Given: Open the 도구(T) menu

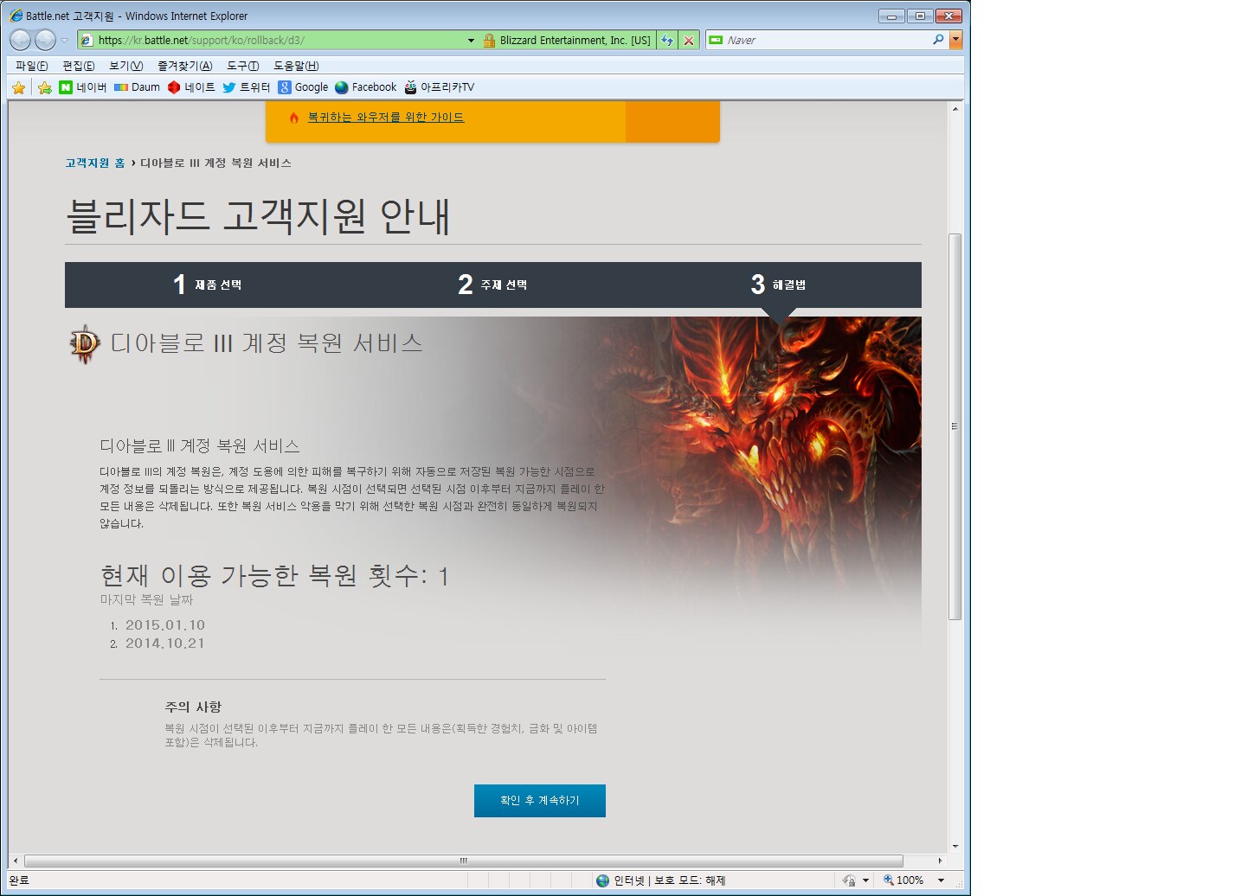Looking at the screenshot, I should [242, 66].
